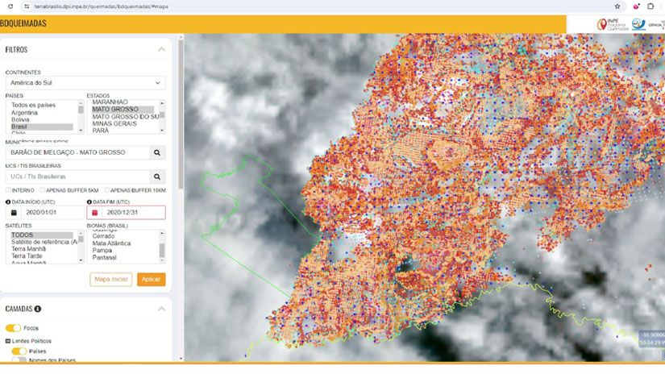Viewport: 665px width, 374px height.
Task: Click the Mapa Inicial button
Action: [110, 279]
